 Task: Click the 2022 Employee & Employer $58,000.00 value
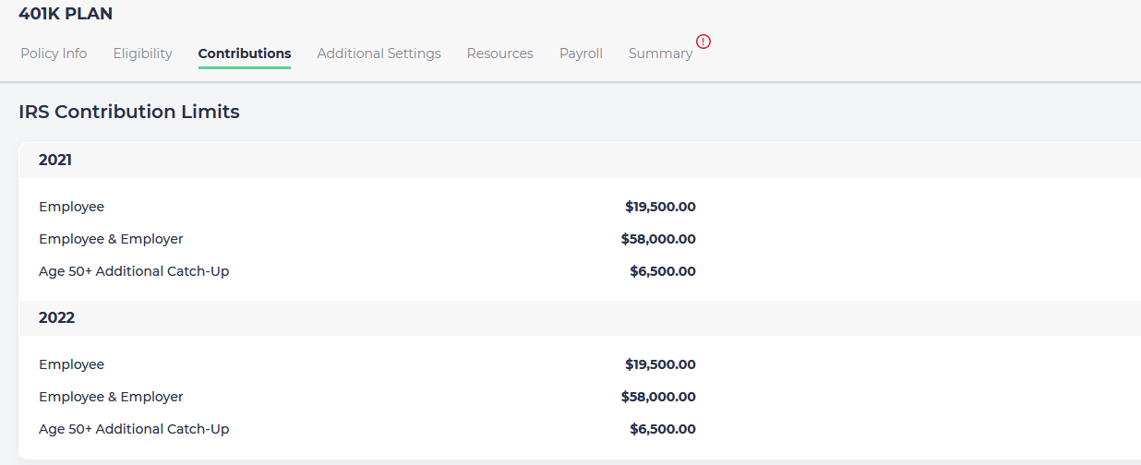[658, 397]
